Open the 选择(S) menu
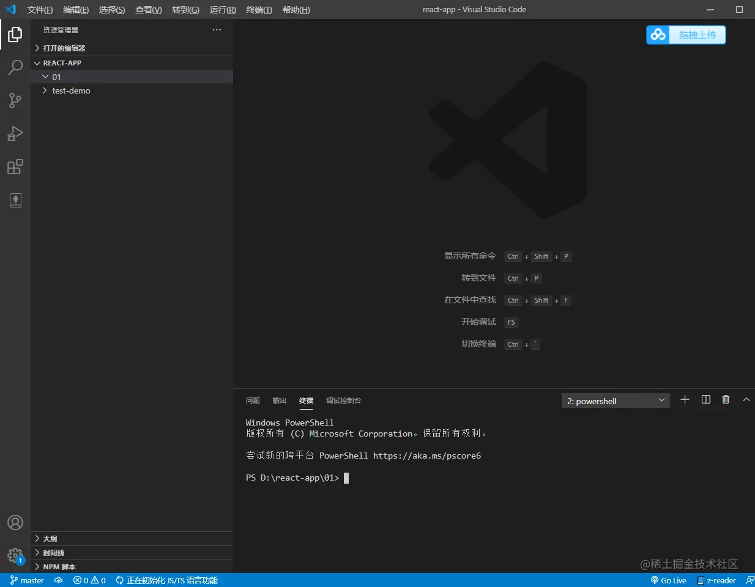755x587 pixels. click(x=112, y=10)
